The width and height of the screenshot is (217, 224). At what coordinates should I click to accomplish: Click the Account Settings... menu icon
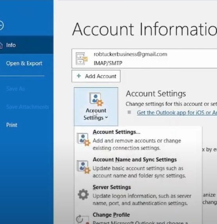click(83, 140)
